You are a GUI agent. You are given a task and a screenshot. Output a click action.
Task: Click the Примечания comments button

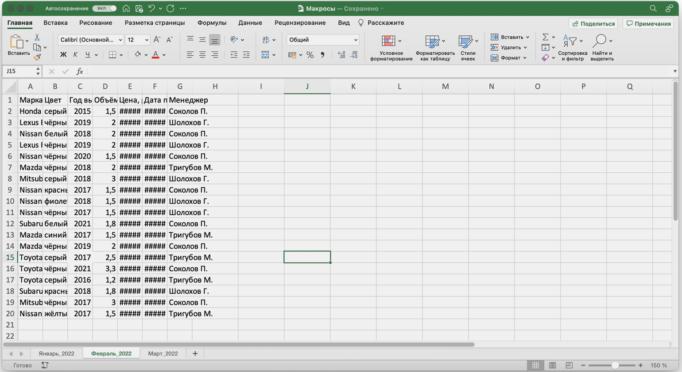pyautogui.click(x=648, y=23)
